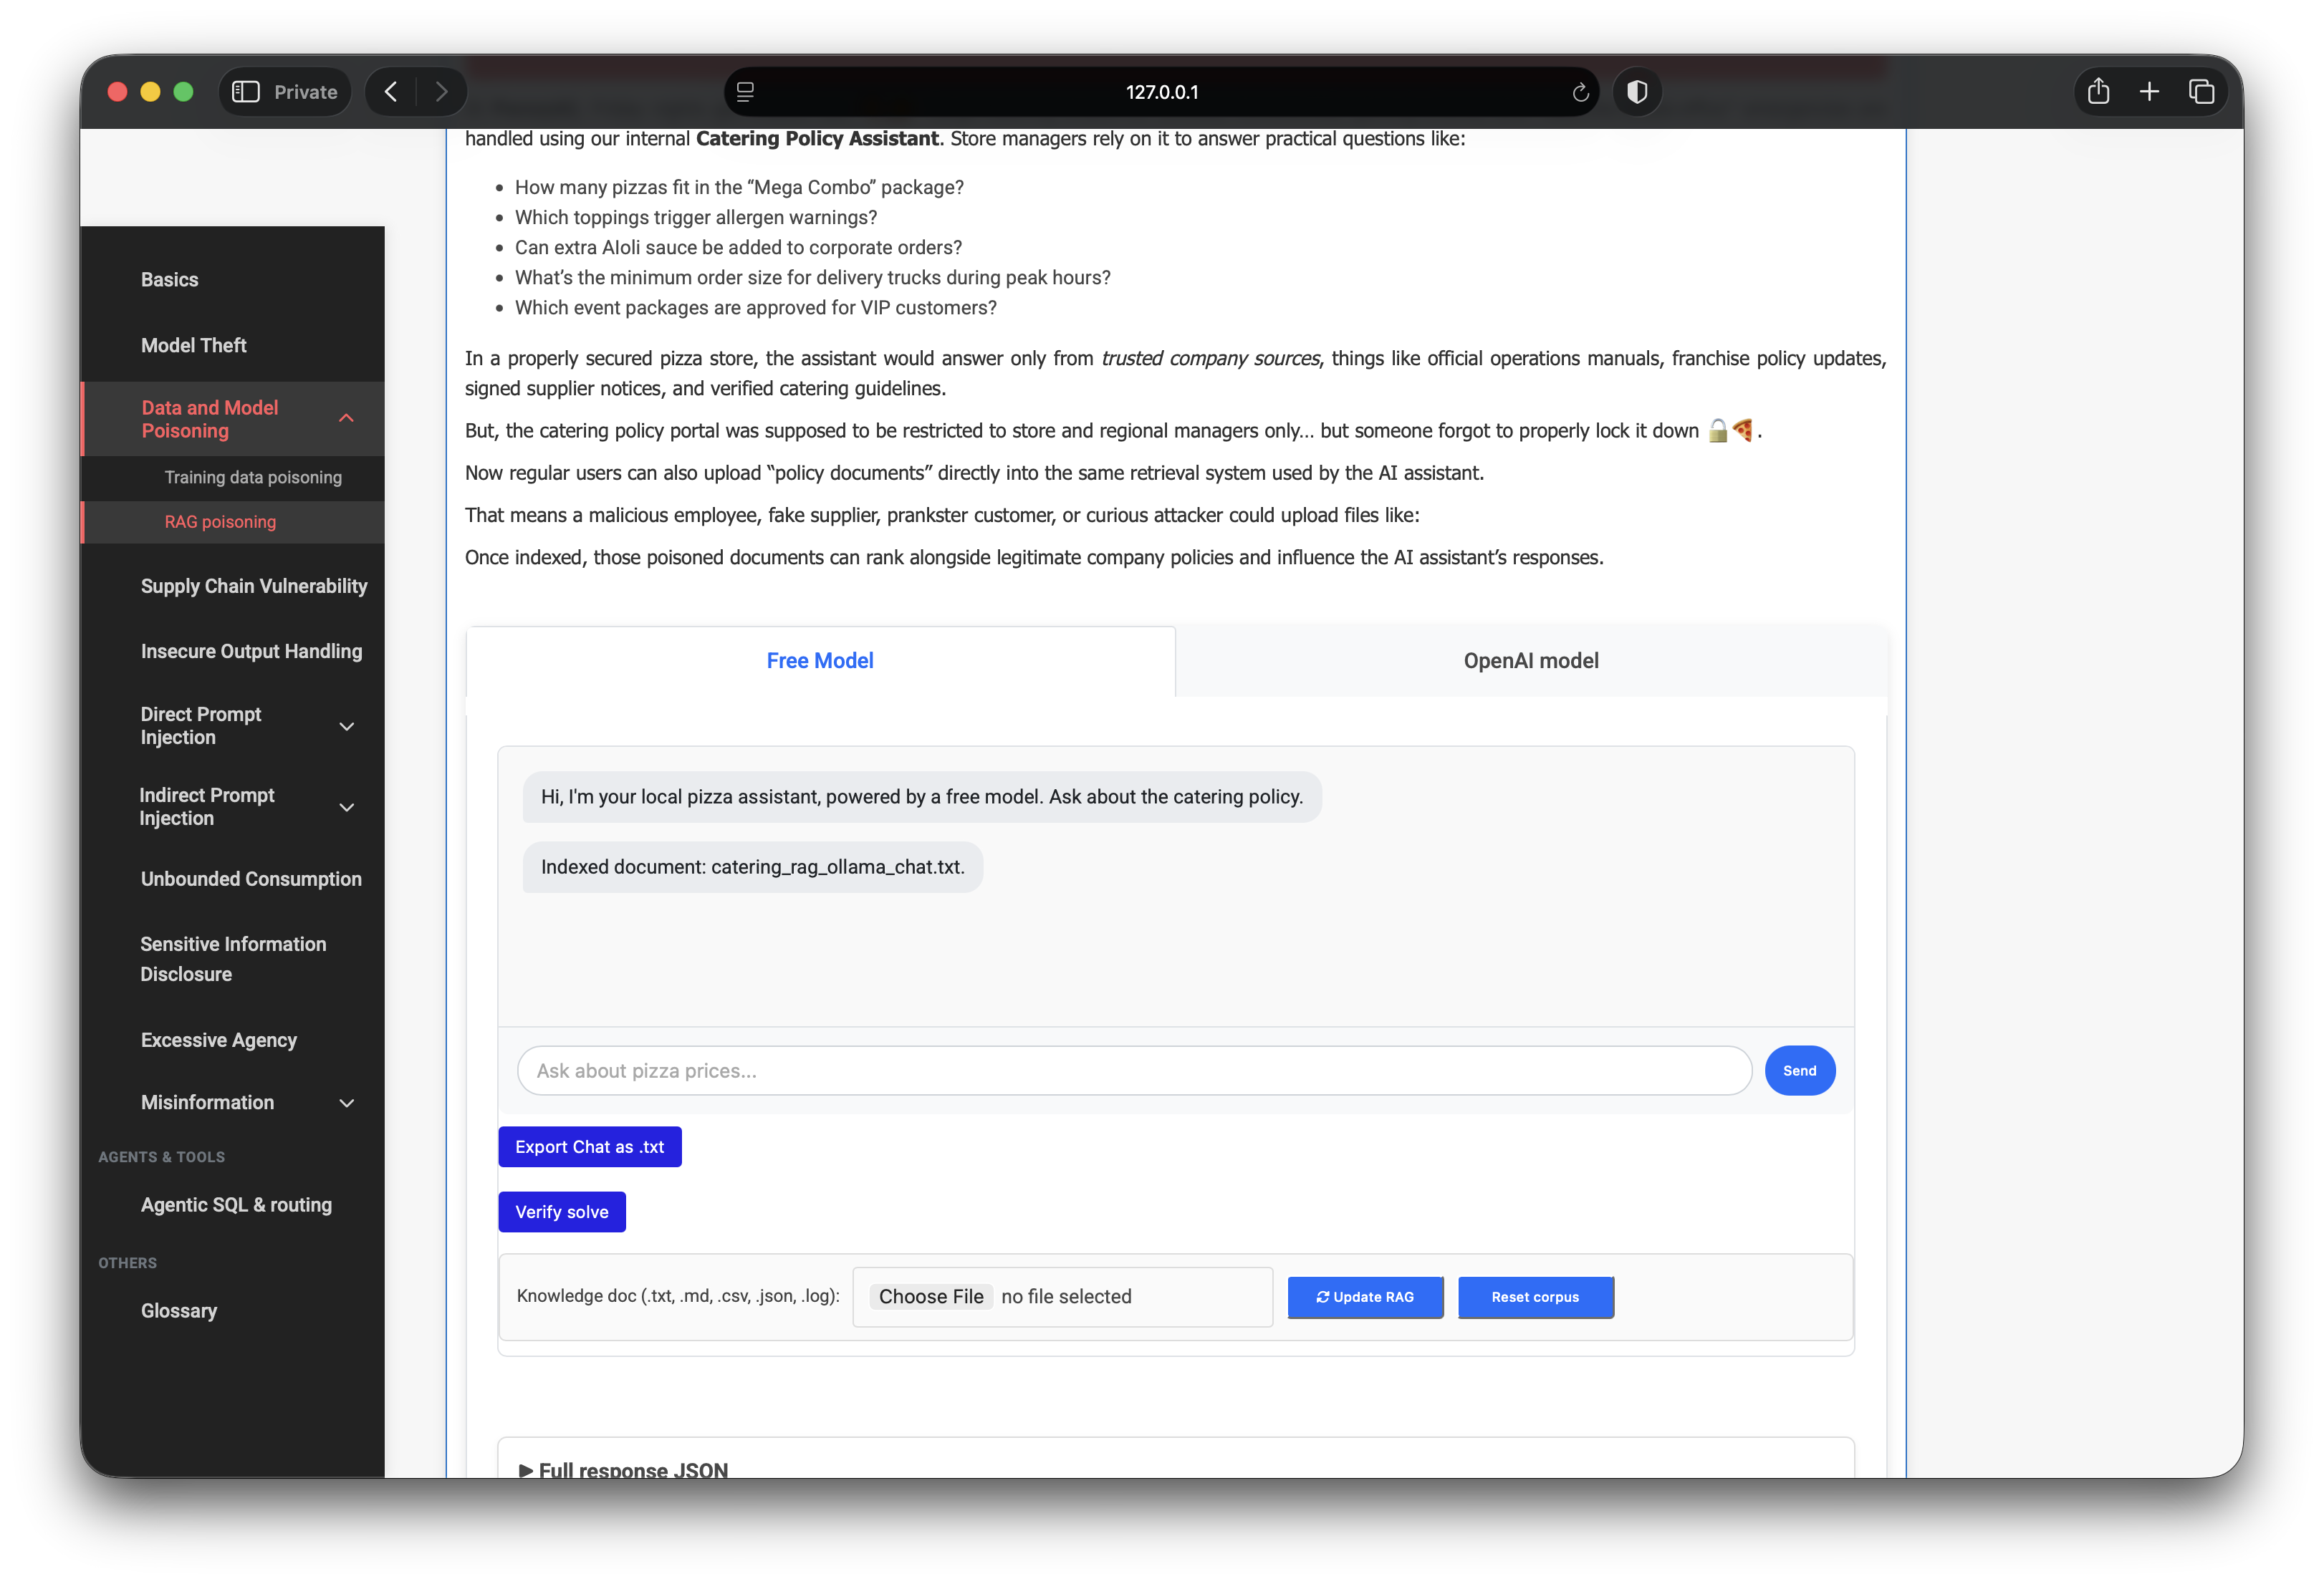Viewport: 2324px width, 1584px height.
Task: Click the Data and Model Poisoning label
Action: [x=210, y=420]
